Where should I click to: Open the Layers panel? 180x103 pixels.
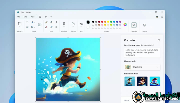click(x=144, y=25)
